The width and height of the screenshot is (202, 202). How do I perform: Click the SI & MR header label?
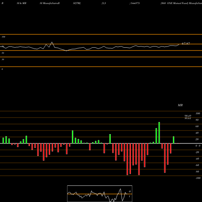coord(21,3)
